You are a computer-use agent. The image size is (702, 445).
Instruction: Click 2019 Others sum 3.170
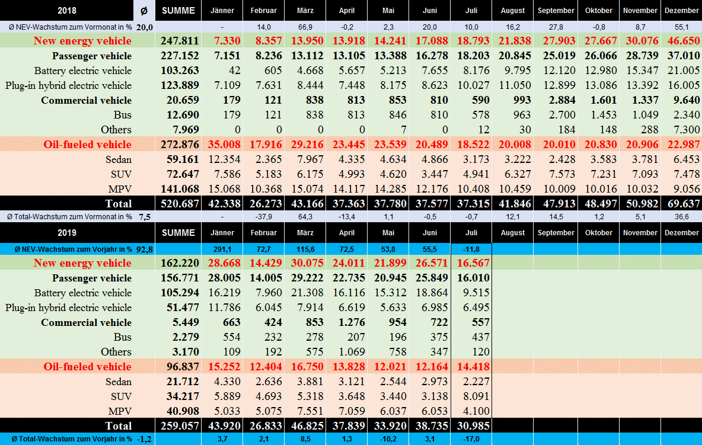click(x=186, y=352)
